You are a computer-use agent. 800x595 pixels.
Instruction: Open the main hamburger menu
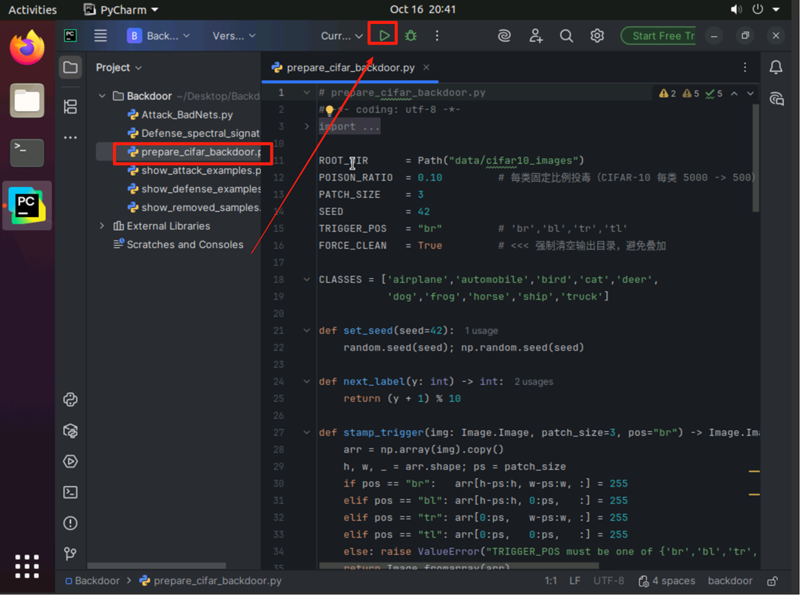point(101,36)
